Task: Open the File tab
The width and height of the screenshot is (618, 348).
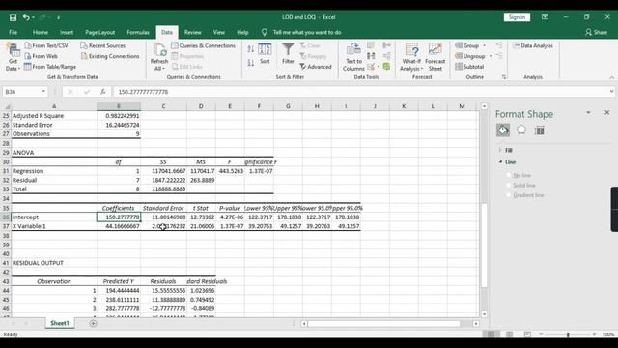Action: (x=13, y=32)
